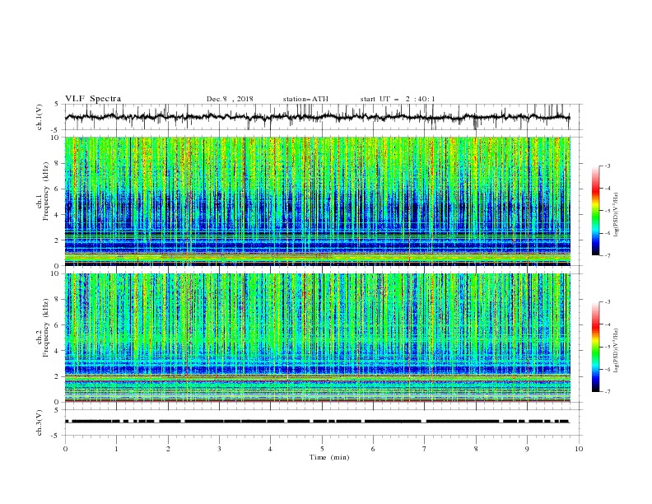Click the "-7" tick on ch.2 colorbar

coord(607,391)
